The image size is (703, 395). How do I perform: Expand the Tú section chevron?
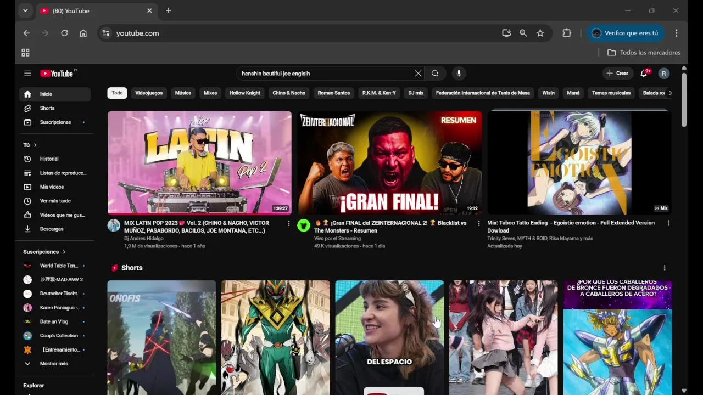click(35, 145)
